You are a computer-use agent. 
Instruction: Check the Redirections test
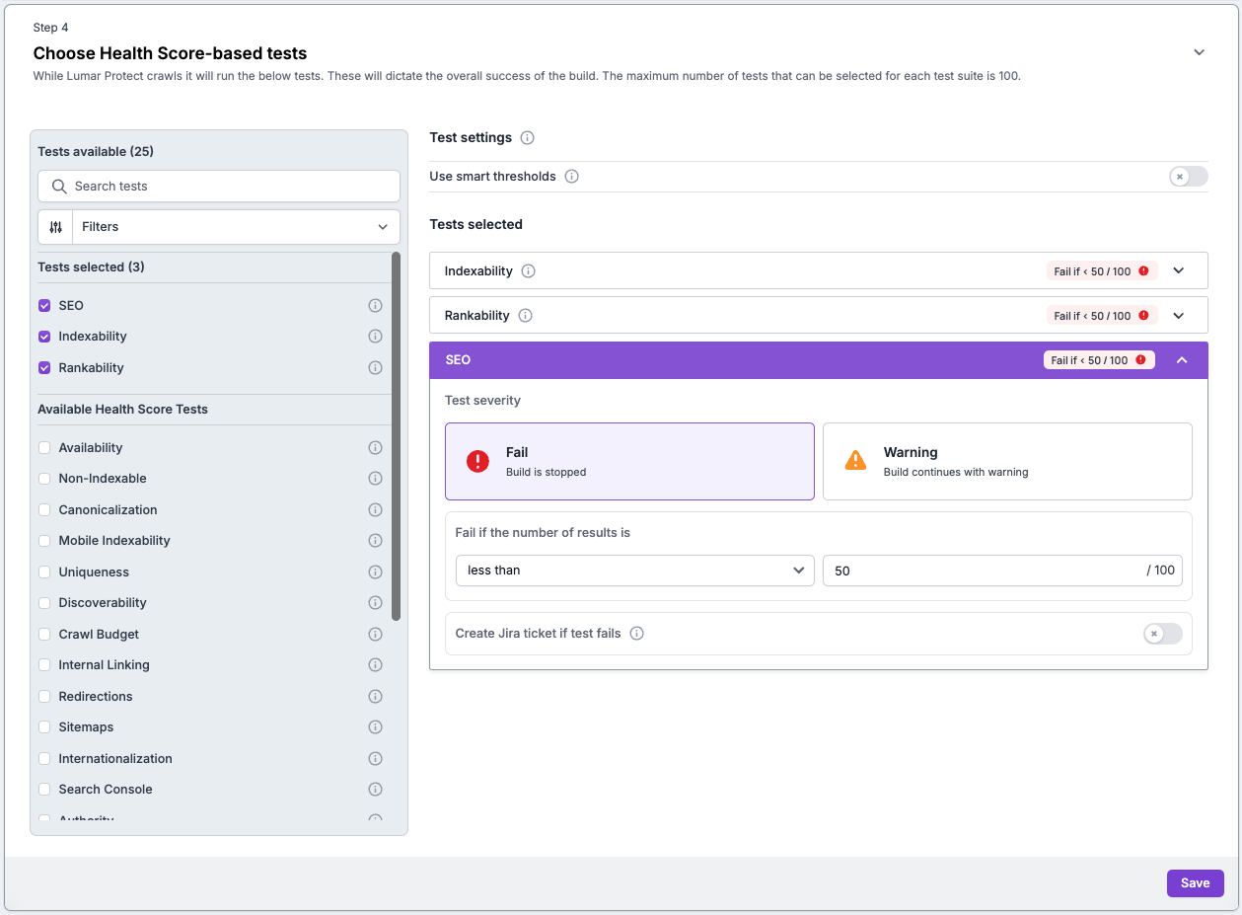44,697
